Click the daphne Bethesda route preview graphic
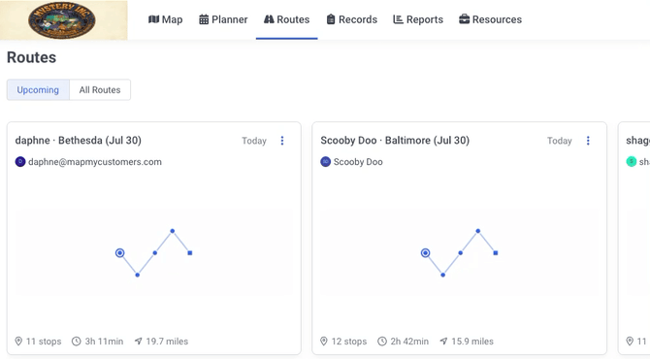The height and width of the screenshot is (359, 650). (154, 252)
